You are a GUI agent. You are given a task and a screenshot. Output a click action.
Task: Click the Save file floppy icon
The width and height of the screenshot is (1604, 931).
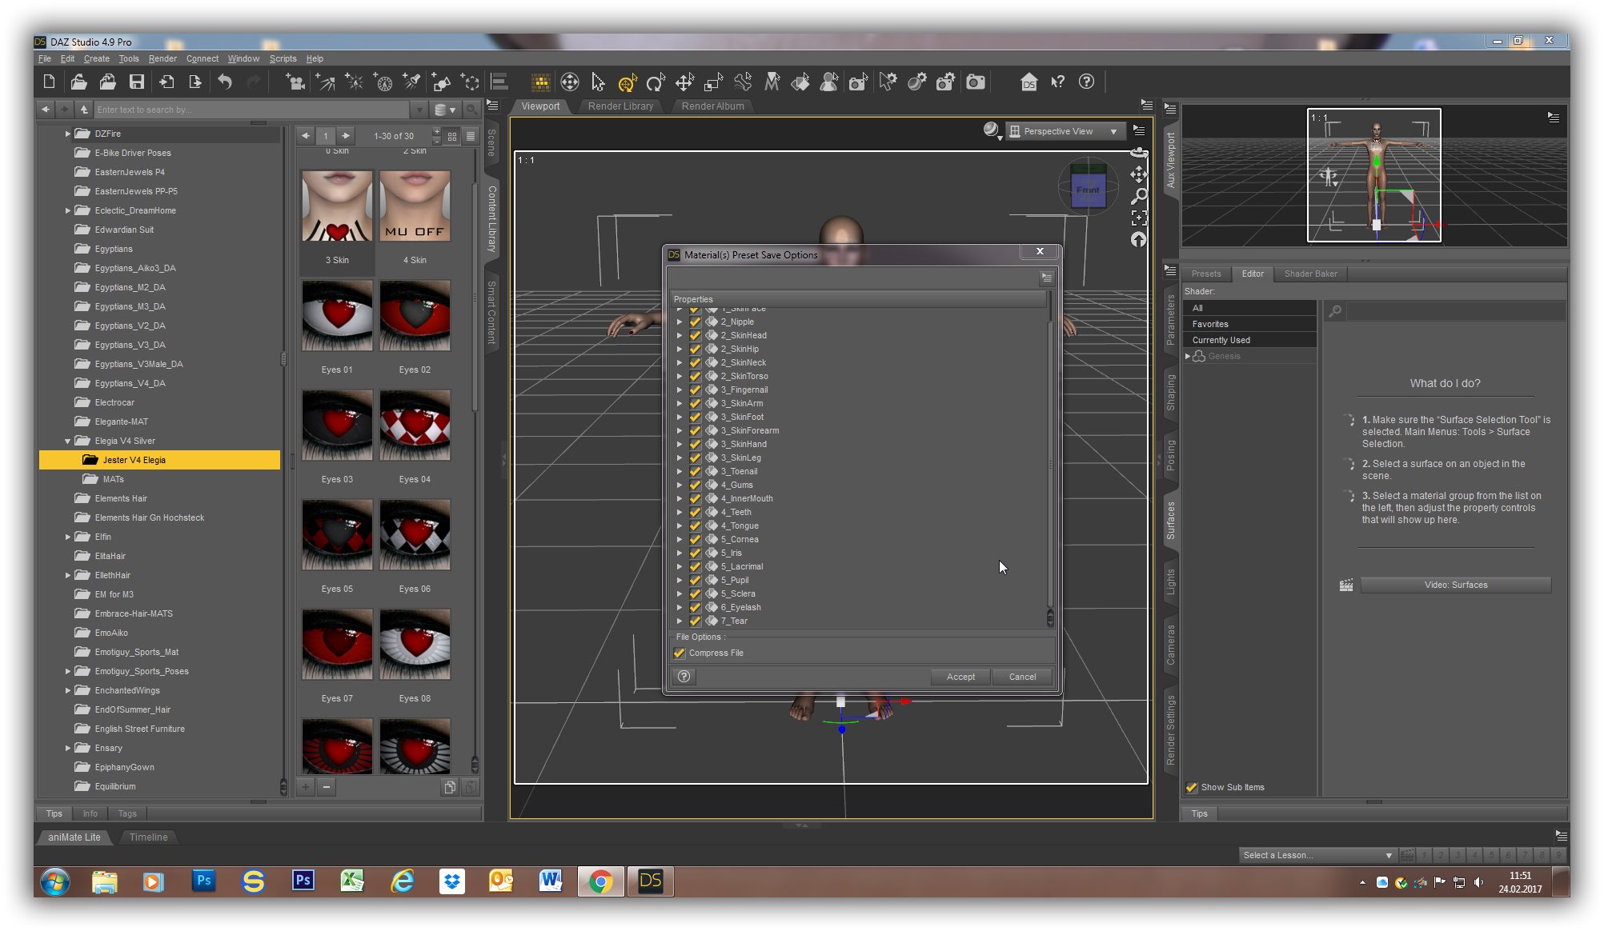[x=137, y=82]
